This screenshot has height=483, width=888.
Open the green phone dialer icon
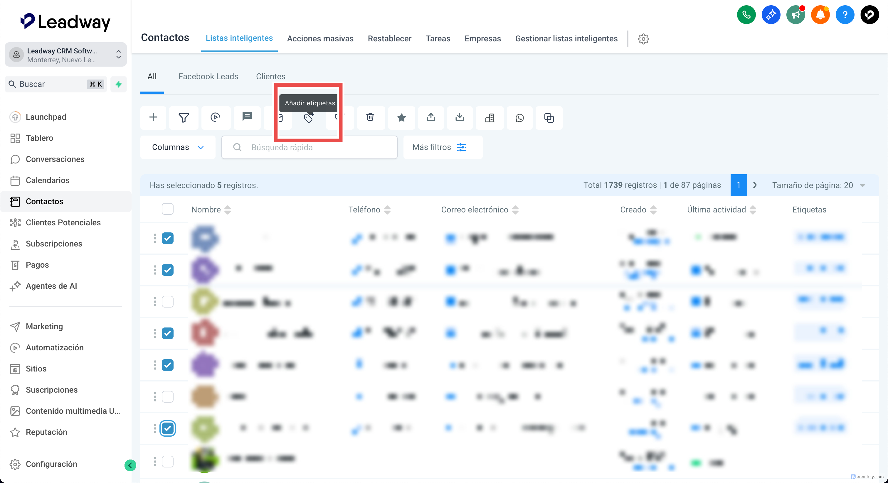[x=746, y=15]
